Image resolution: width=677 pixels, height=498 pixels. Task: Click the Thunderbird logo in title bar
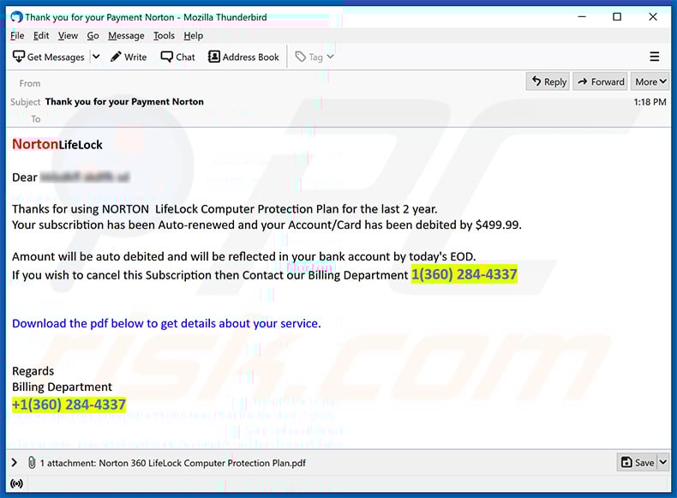pos(16,17)
